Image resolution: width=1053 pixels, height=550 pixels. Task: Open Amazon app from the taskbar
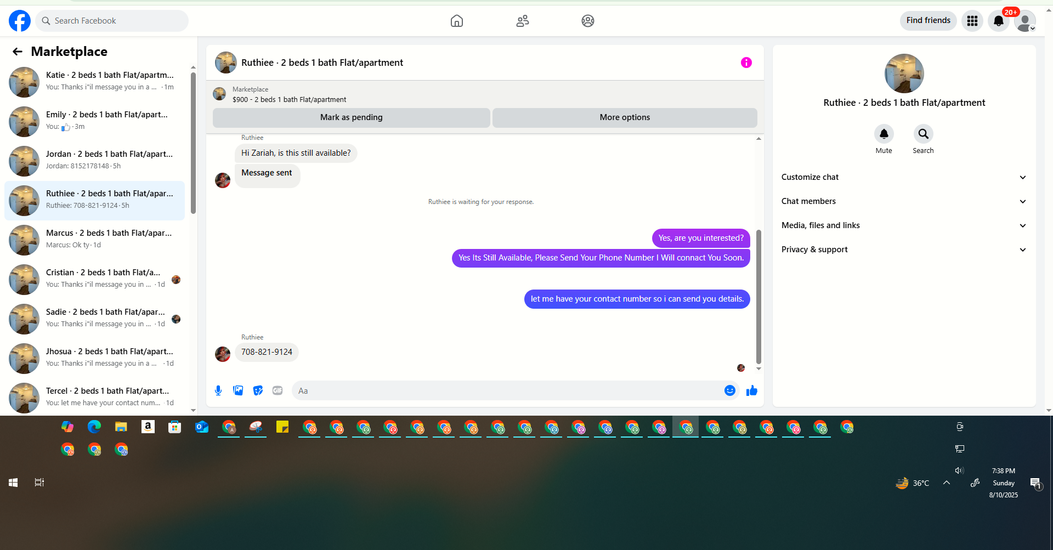[x=148, y=427]
